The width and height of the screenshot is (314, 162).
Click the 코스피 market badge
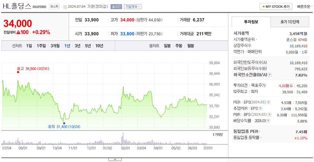(x=54, y=6)
